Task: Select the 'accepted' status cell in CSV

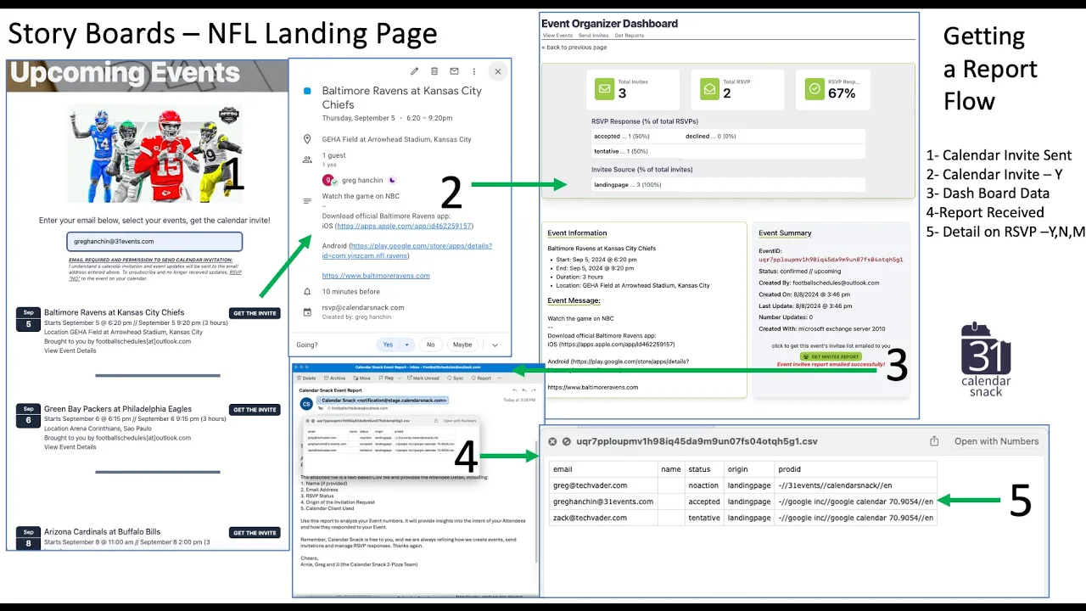Action: 704,502
